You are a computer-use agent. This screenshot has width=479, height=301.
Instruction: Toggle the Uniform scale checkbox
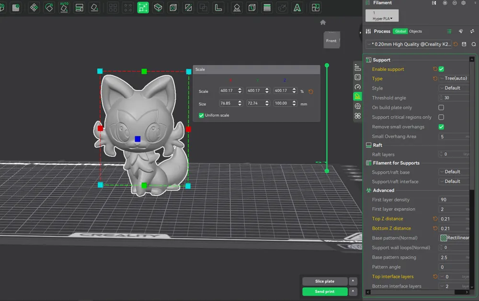(201, 115)
